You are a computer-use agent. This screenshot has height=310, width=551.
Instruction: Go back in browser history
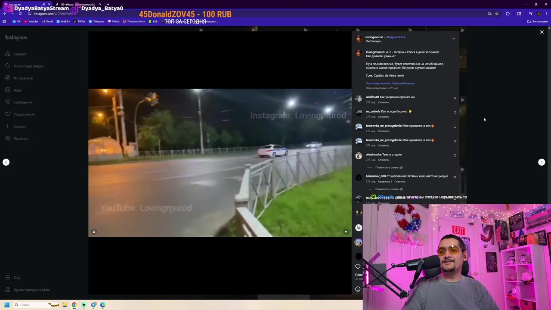click(x=5, y=13)
